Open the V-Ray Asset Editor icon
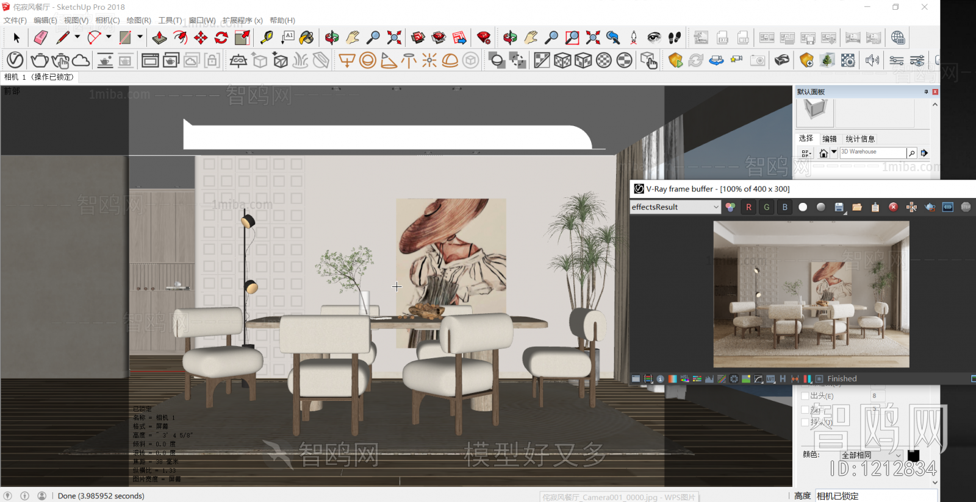This screenshot has width=976, height=502. point(15,60)
